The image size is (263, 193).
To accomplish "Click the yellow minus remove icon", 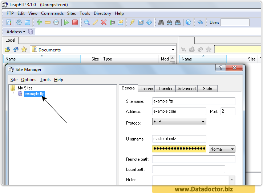I will coord(48,22).
